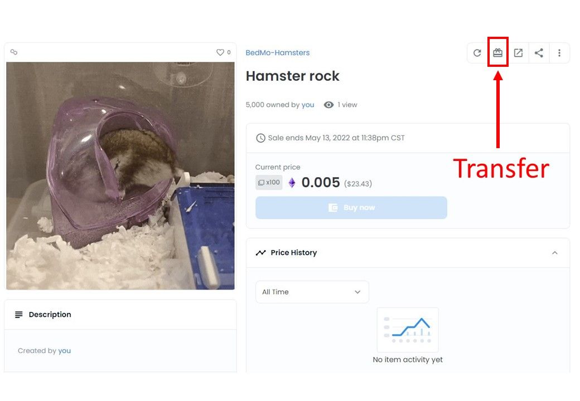Click the refresh metadata icon
This screenshot has height=401, width=580.
[x=477, y=53]
